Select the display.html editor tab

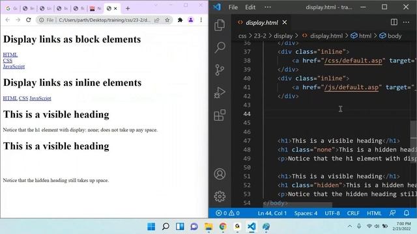click(x=262, y=23)
